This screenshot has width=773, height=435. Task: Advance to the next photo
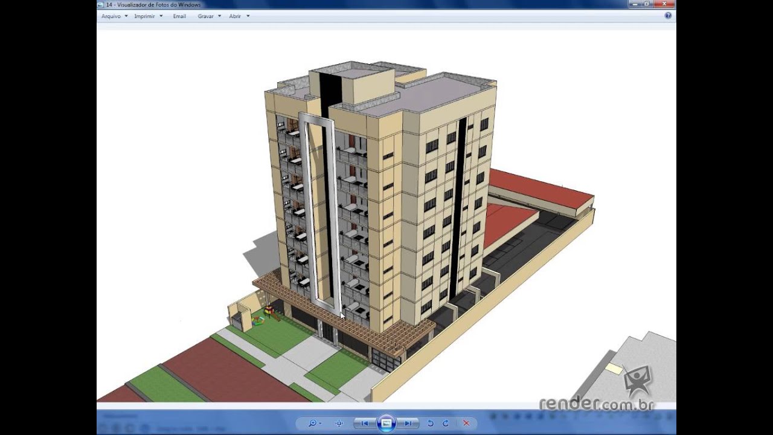[x=408, y=424]
